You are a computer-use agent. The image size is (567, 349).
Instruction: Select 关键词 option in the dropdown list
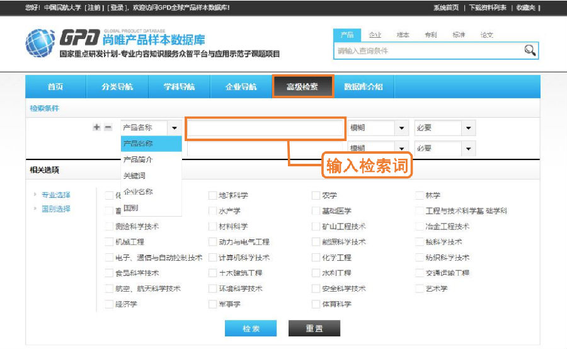[134, 176]
